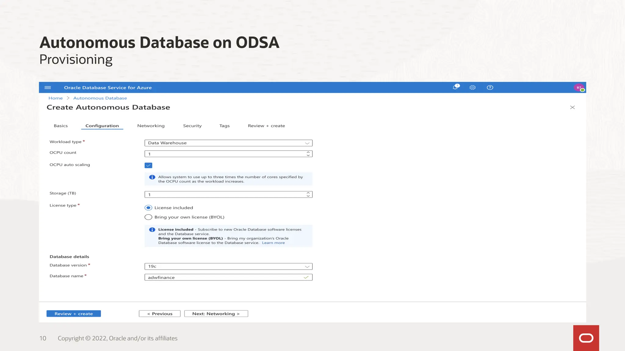This screenshot has width=625, height=351.
Task: Click the Oracle Database Service for Azure title
Action: pyautogui.click(x=108, y=87)
